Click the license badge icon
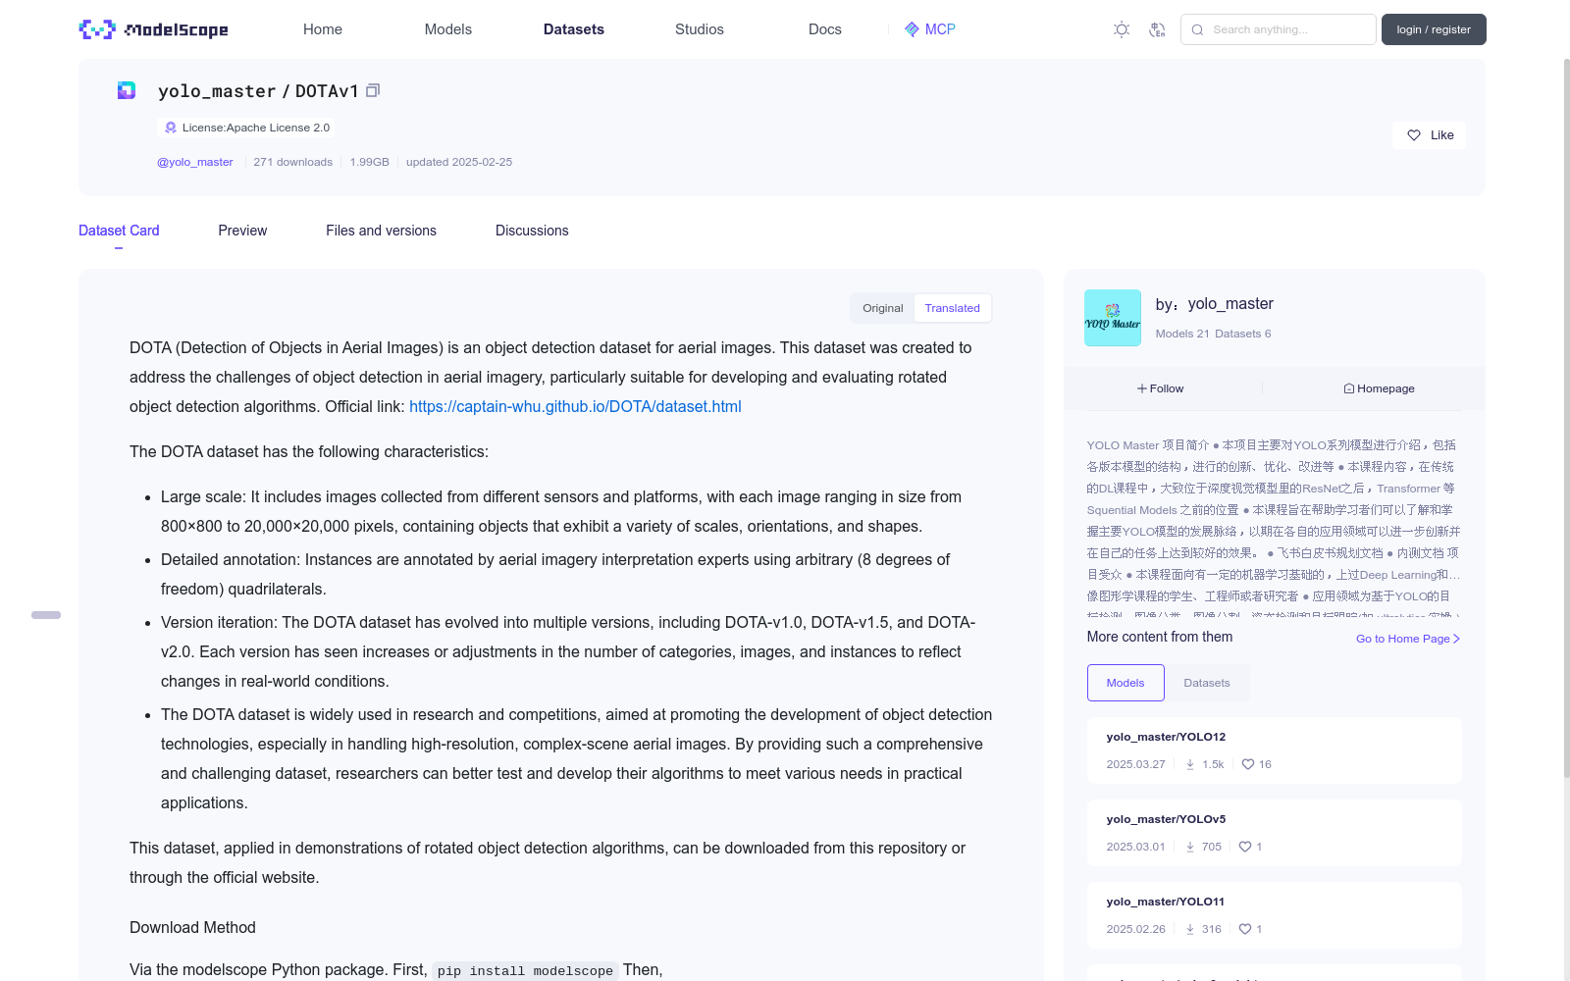Viewport: 1570px width, 981px height. [171, 128]
